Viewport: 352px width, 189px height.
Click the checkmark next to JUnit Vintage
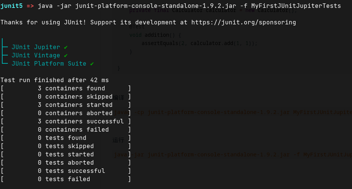pos(66,55)
